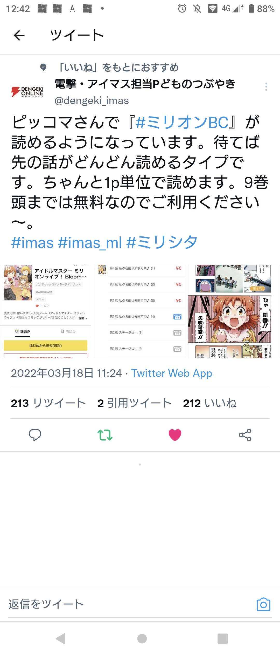Open the manga page image with 矢吹可奈
The width and height of the screenshot is (280, 654).
[234, 311]
